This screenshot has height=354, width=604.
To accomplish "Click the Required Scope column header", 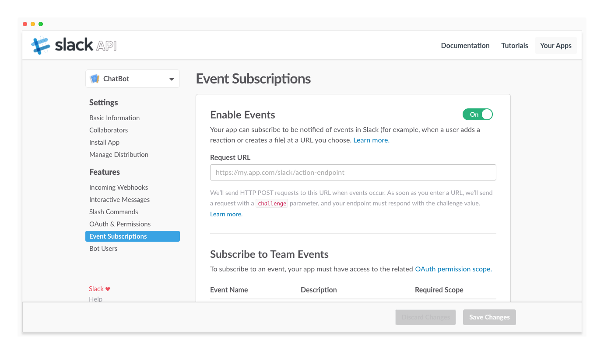I will point(439,290).
